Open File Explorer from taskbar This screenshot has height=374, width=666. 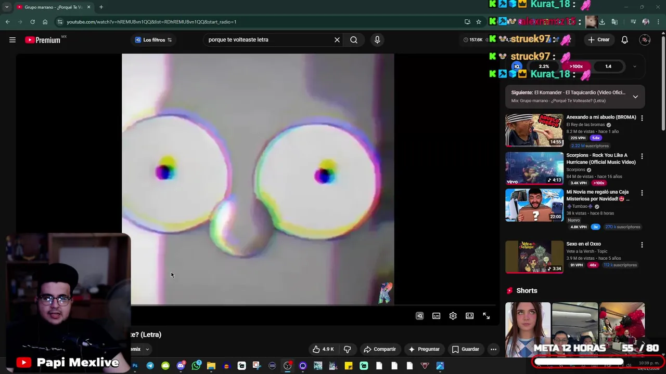(211, 366)
